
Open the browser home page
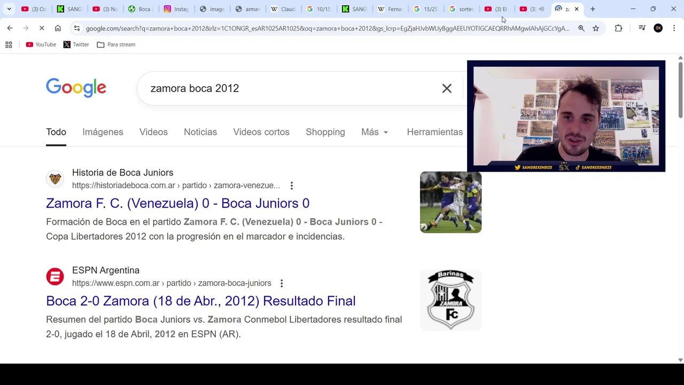[58, 28]
